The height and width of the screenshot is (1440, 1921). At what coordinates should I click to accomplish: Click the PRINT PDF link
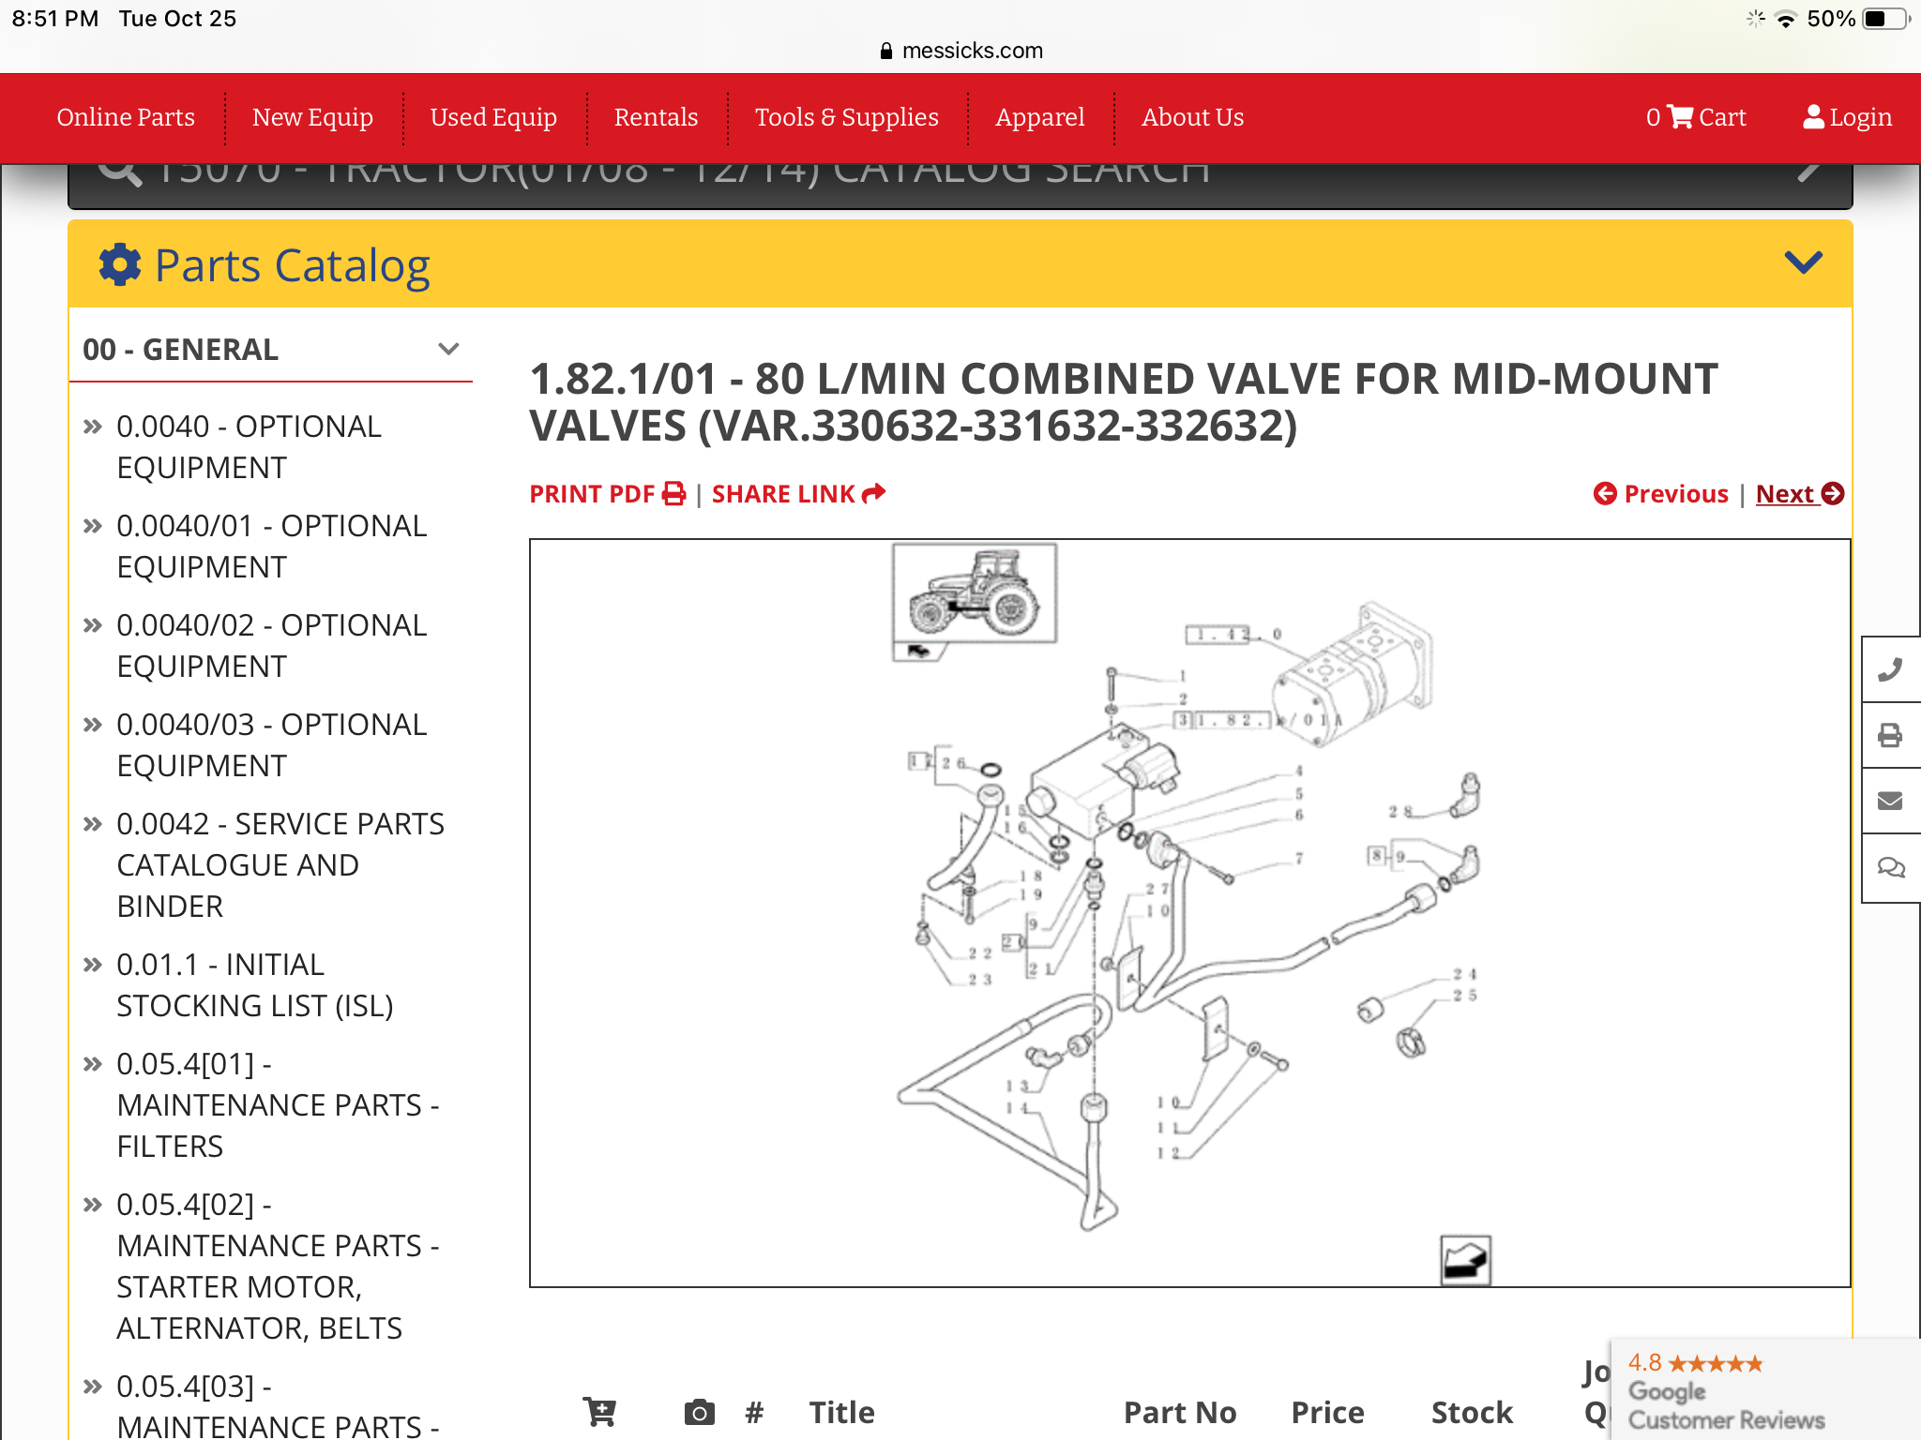[607, 494]
